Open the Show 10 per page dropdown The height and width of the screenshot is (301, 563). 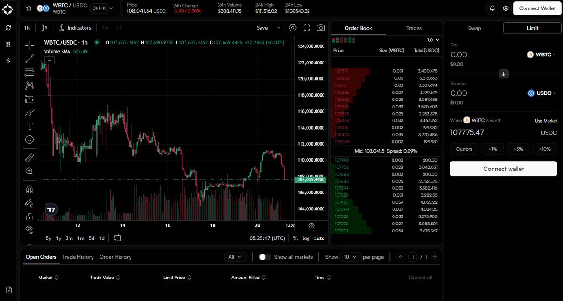pyautogui.click(x=350, y=257)
